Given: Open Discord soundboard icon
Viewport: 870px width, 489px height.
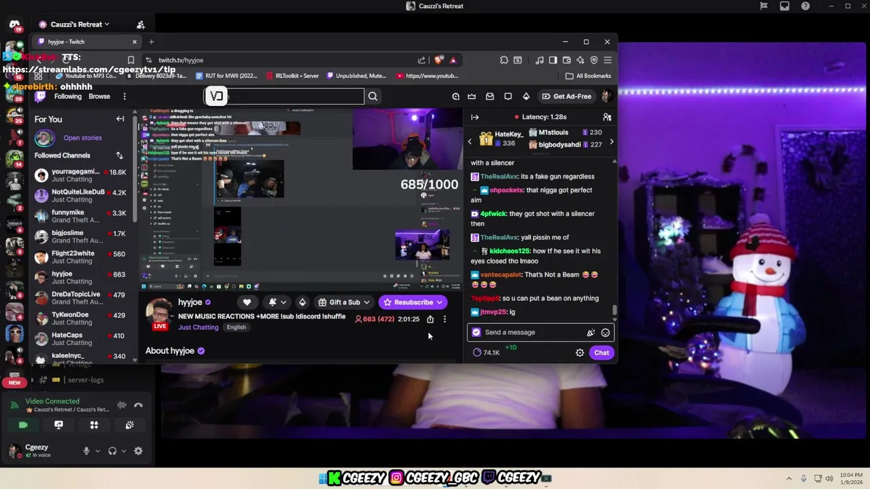Looking at the screenshot, I should [x=129, y=425].
